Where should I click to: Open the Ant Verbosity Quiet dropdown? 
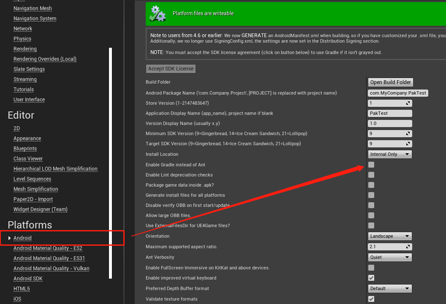tap(390, 257)
